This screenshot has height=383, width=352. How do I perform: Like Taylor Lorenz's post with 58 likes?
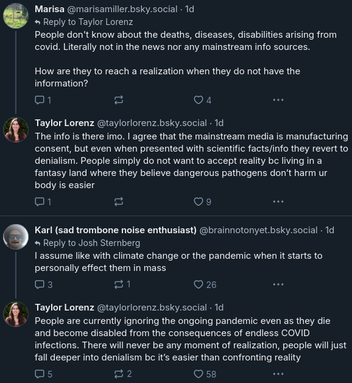pos(205,374)
